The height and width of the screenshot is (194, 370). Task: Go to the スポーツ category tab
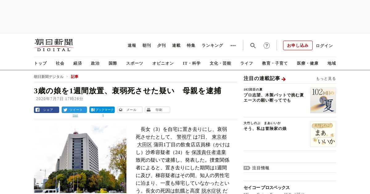134,63
